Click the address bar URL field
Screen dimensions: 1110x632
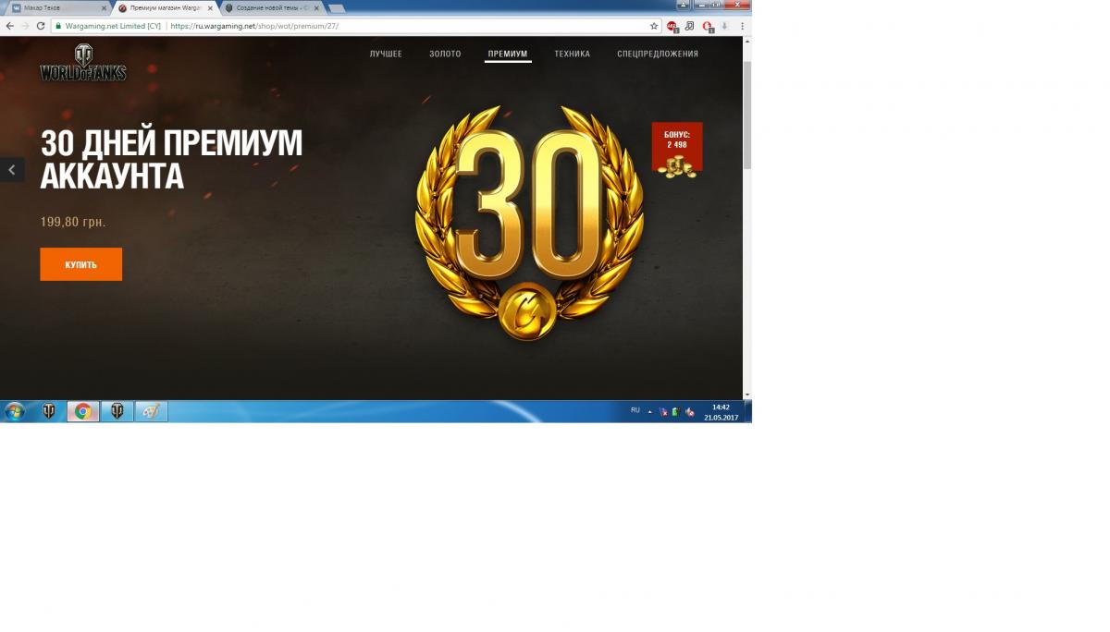[354, 26]
